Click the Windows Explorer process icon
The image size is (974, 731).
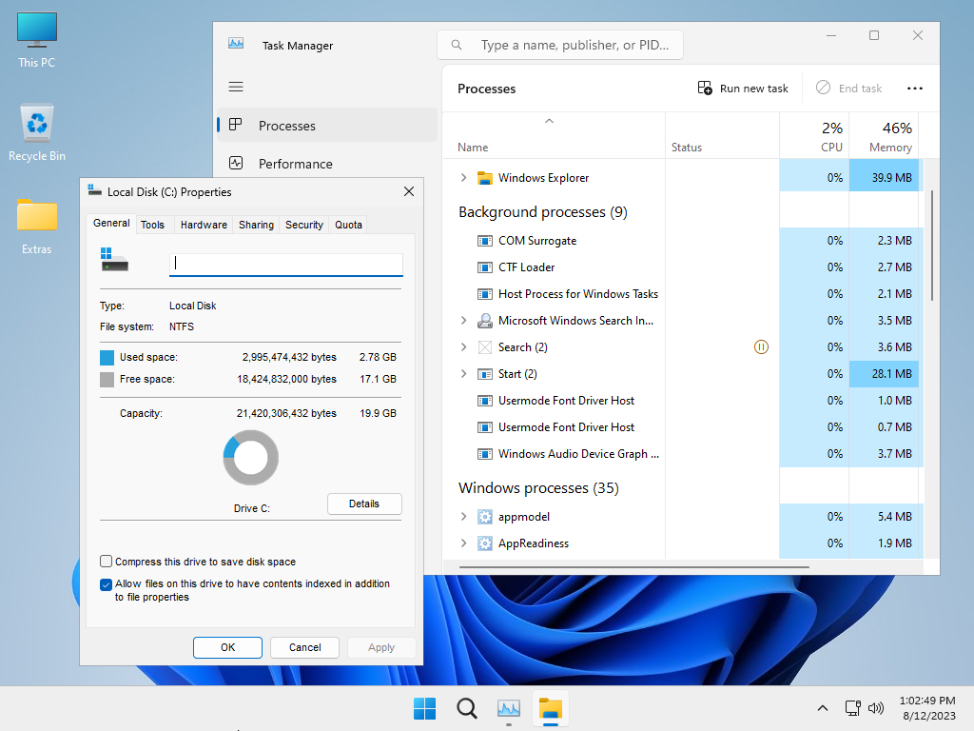coord(484,178)
